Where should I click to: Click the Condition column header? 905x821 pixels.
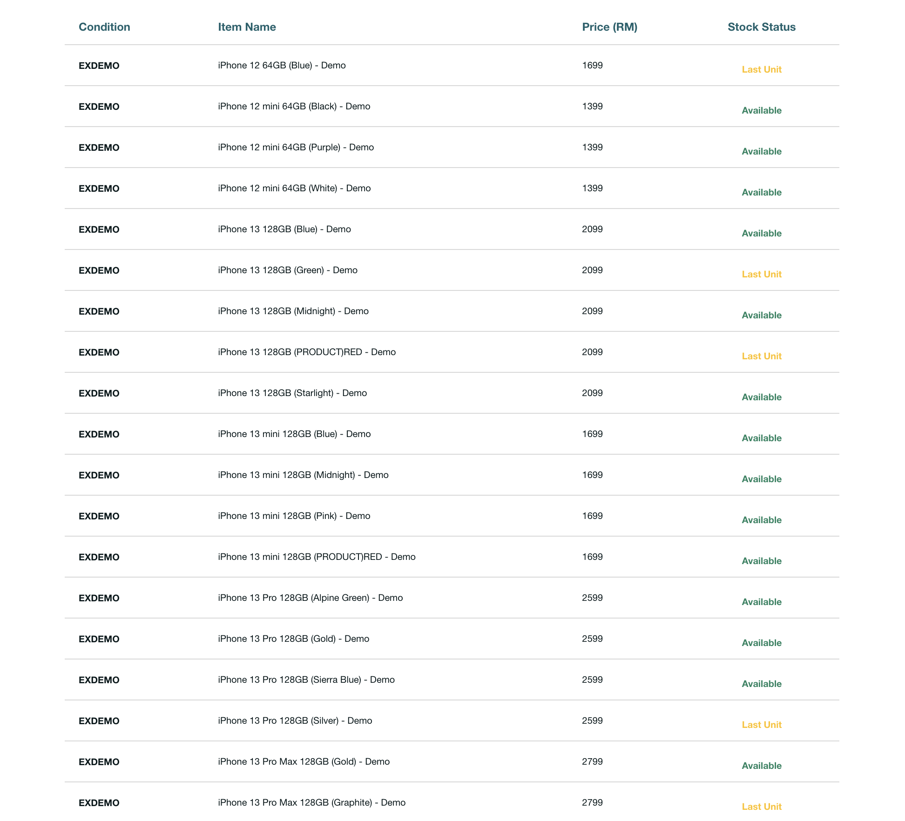click(104, 27)
